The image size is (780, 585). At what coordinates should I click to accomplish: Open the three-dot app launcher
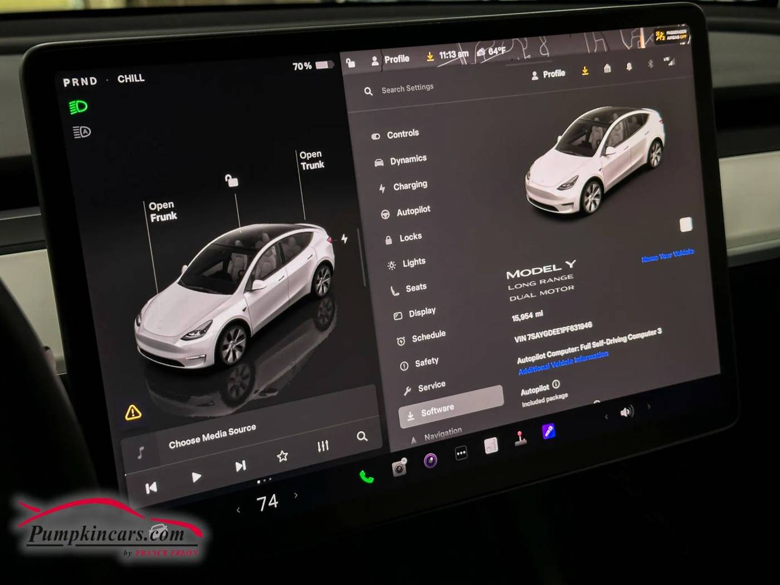click(x=461, y=454)
